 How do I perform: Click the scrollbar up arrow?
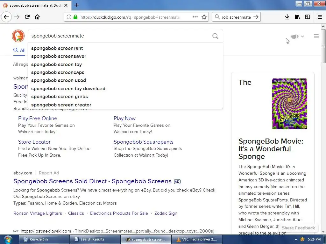coord(323,26)
